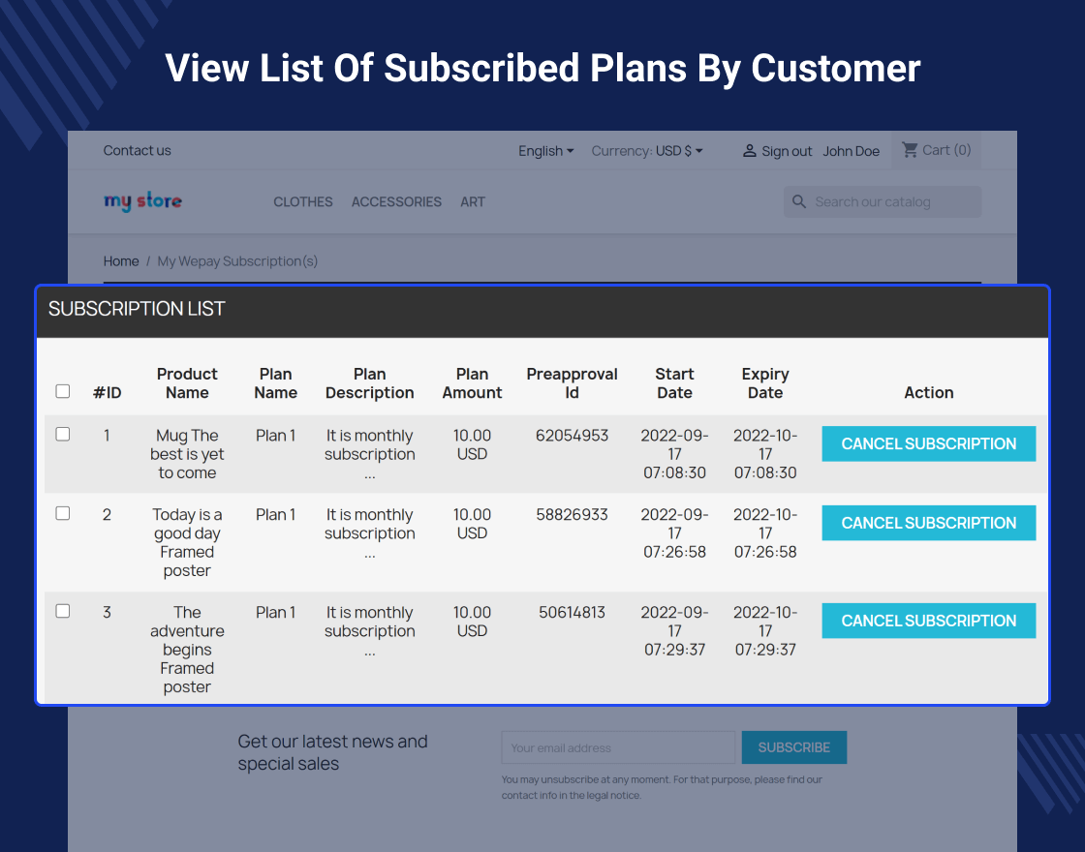This screenshot has height=852, width=1085.
Task: Focus the Your email address field
Action: click(x=618, y=747)
